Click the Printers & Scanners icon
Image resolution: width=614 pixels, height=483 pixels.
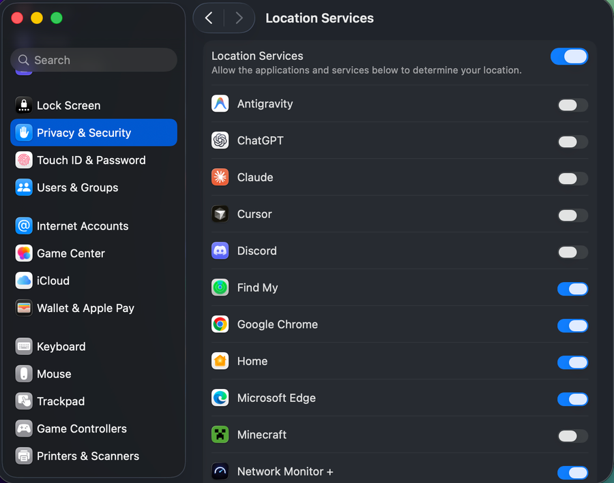pyautogui.click(x=24, y=456)
